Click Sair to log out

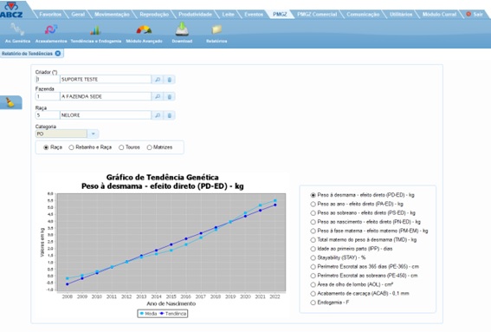(x=475, y=14)
